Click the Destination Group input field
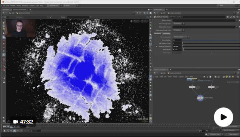 (204, 27)
